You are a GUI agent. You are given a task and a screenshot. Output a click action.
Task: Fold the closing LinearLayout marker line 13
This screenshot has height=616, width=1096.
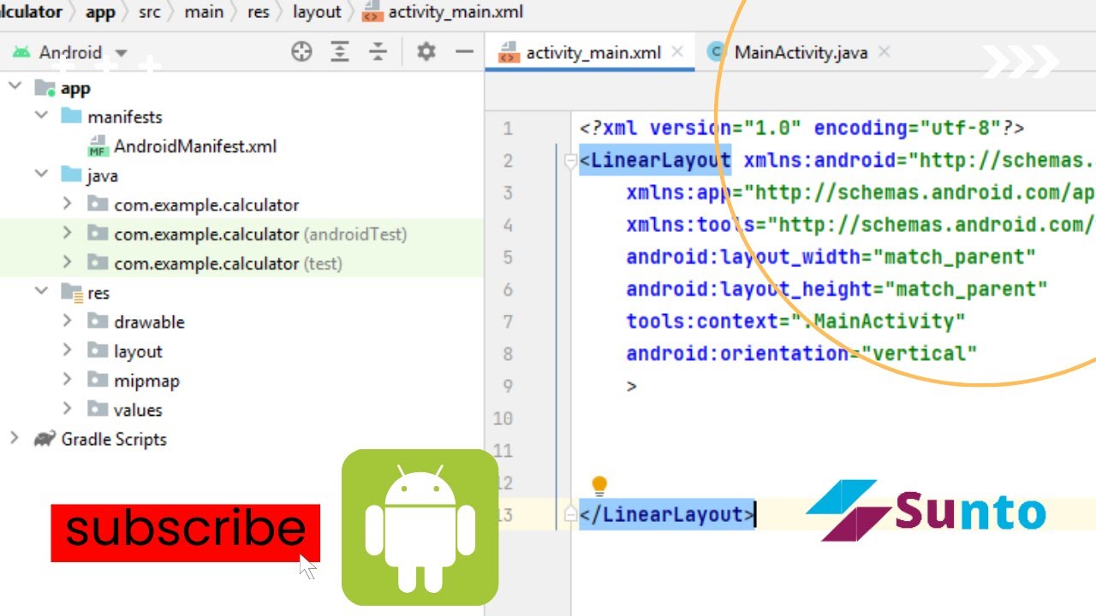571,514
